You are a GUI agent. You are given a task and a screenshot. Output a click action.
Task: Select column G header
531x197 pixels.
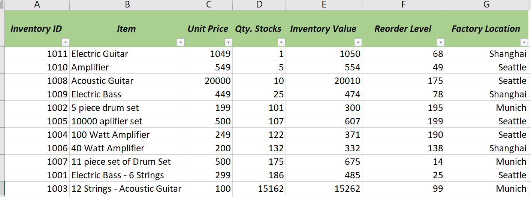coord(486,4)
